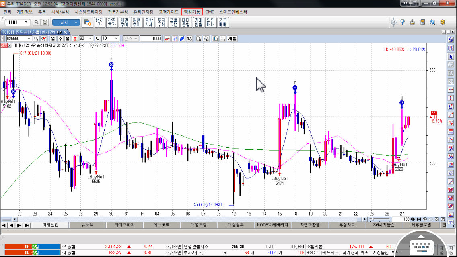The image size is (457, 257).
Task: Open the 핵심기능 menu
Action: (192, 12)
